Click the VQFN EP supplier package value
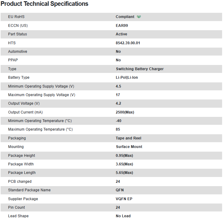This screenshot has height=220, width=223. 124,199
